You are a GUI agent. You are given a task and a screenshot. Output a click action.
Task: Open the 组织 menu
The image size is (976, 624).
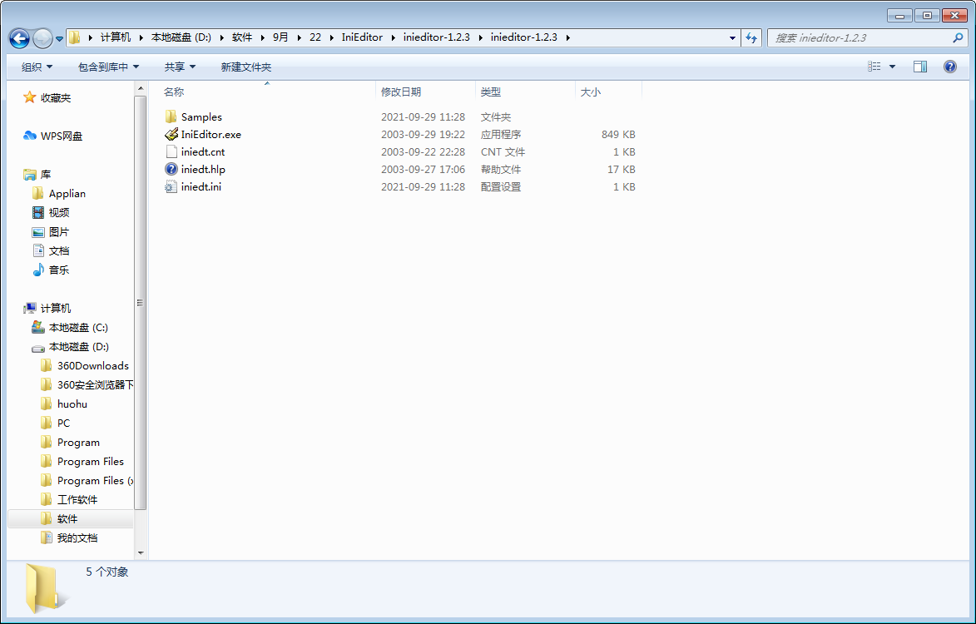click(x=37, y=67)
